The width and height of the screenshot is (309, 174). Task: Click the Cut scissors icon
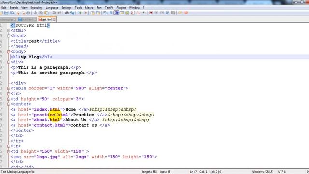35,13
